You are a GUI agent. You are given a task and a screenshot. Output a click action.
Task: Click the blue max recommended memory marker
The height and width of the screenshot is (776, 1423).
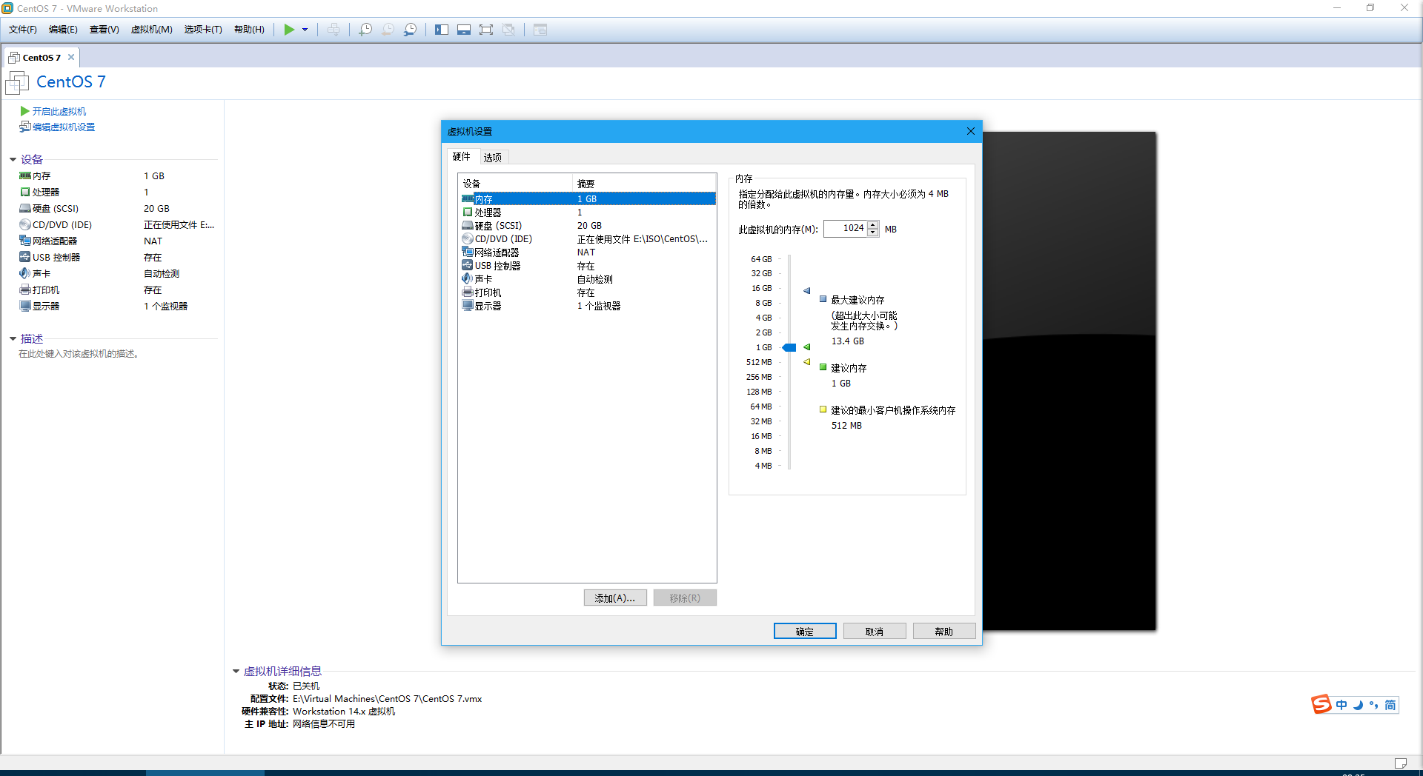tap(806, 290)
